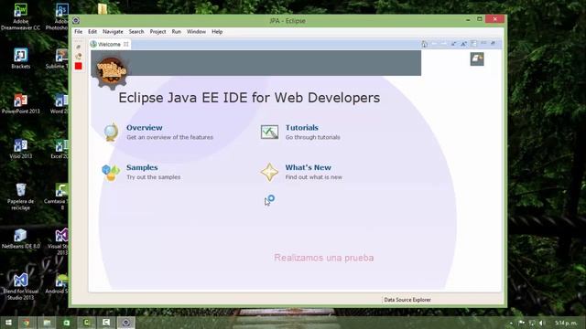Open Blend for Visual Studio 2013 icon
586x329 pixels.
tap(20, 286)
